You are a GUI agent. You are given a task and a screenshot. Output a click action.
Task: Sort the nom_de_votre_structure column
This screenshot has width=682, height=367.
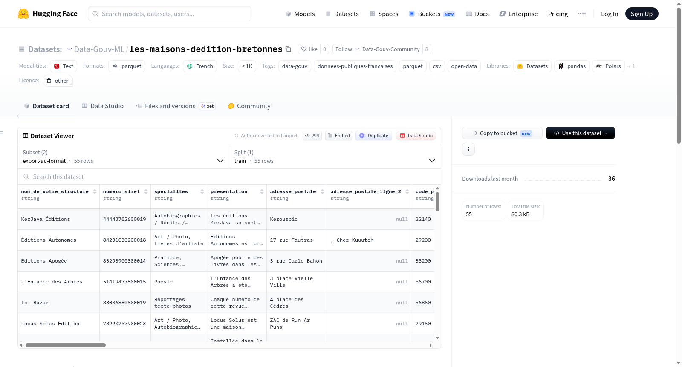coord(95,192)
